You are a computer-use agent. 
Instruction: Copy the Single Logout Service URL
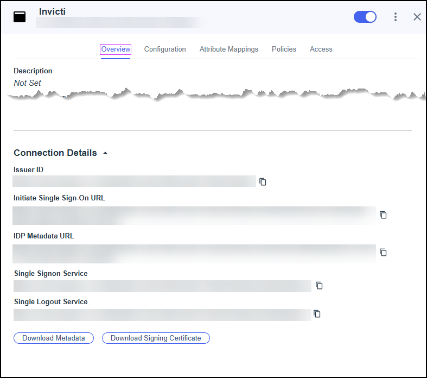317,314
